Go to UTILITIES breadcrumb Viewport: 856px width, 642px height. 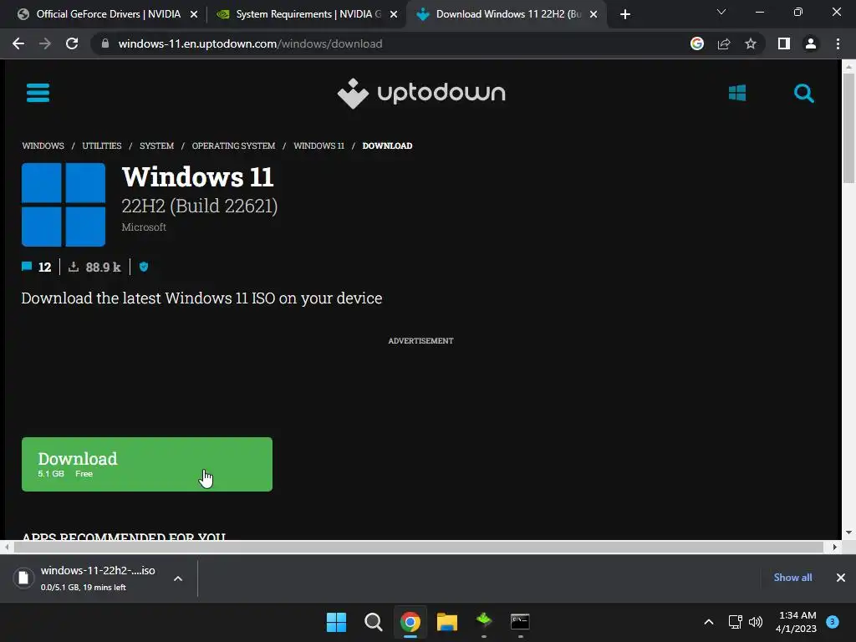pyautogui.click(x=101, y=145)
